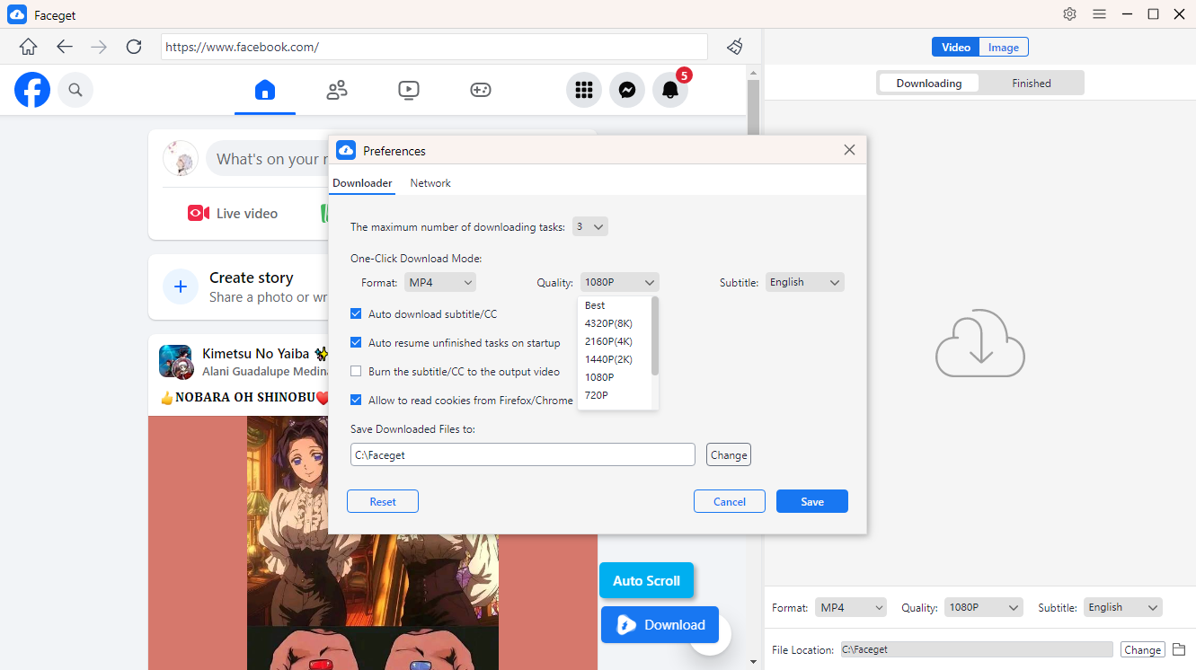Click the Live video camera icon
The image size is (1196, 670).
[x=199, y=213]
